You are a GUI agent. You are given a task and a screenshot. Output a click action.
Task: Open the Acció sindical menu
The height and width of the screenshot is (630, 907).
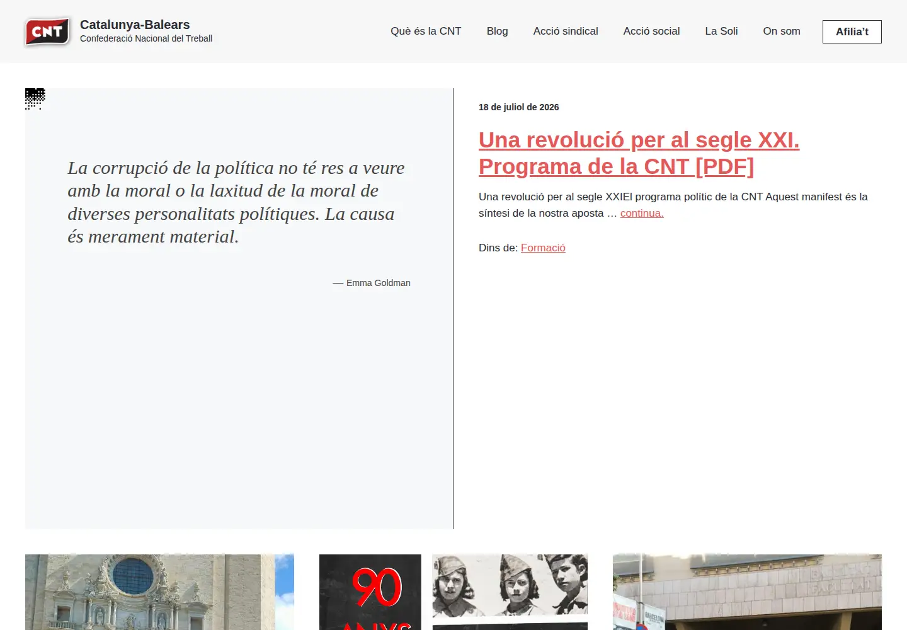pyautogui.click(x=566, y=31)
